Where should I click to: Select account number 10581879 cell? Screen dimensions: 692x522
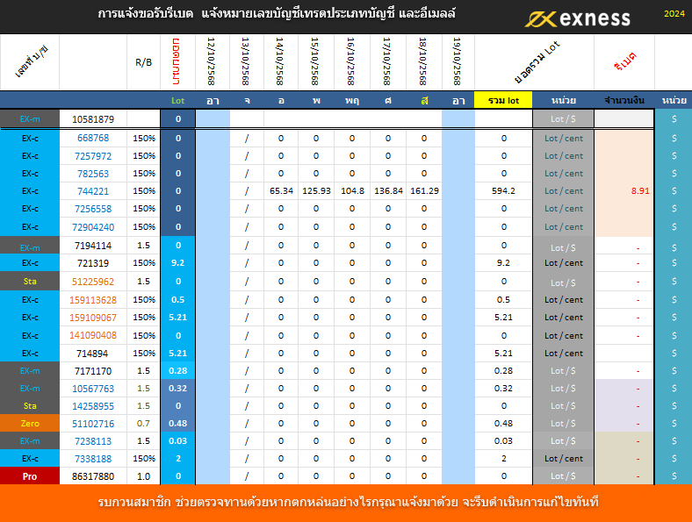(93, 118)
